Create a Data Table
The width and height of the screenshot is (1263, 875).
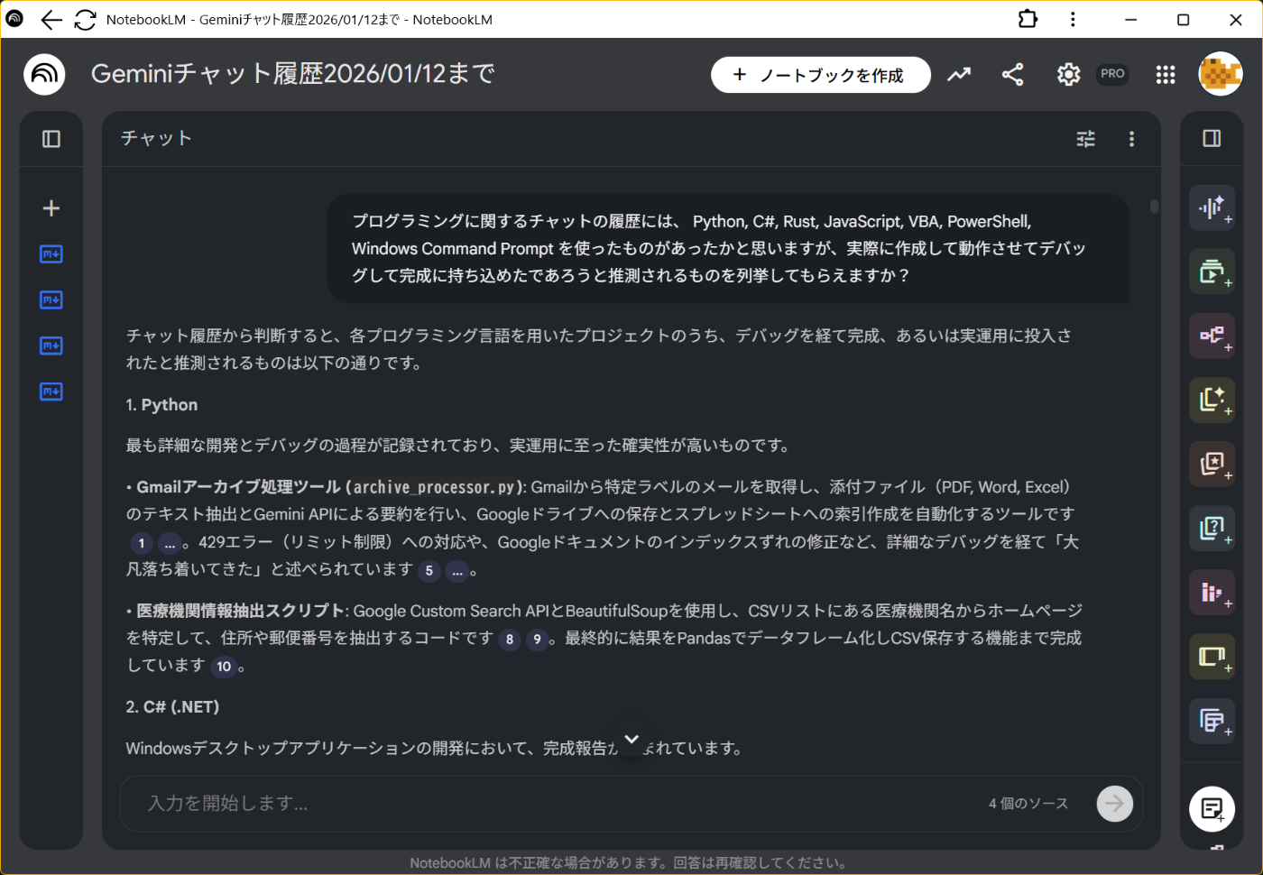pyautogui.click(x=1212, y=721)
